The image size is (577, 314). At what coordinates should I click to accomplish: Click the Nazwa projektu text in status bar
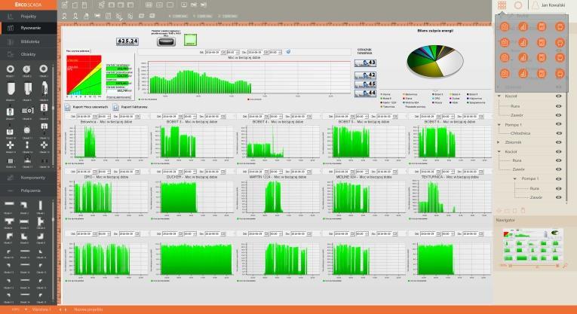88,309
